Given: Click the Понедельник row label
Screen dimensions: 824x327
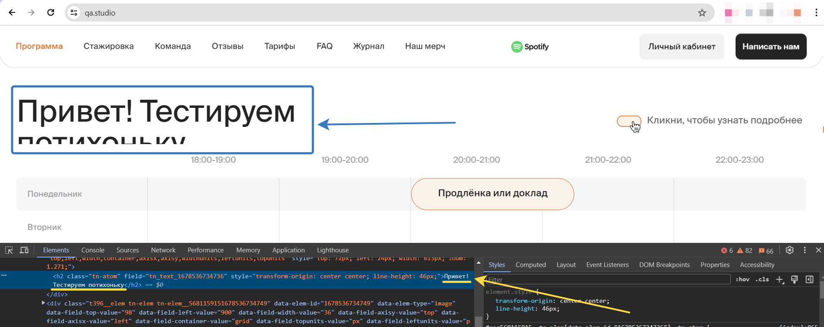Looking at the screenshot, I should 55,194.
